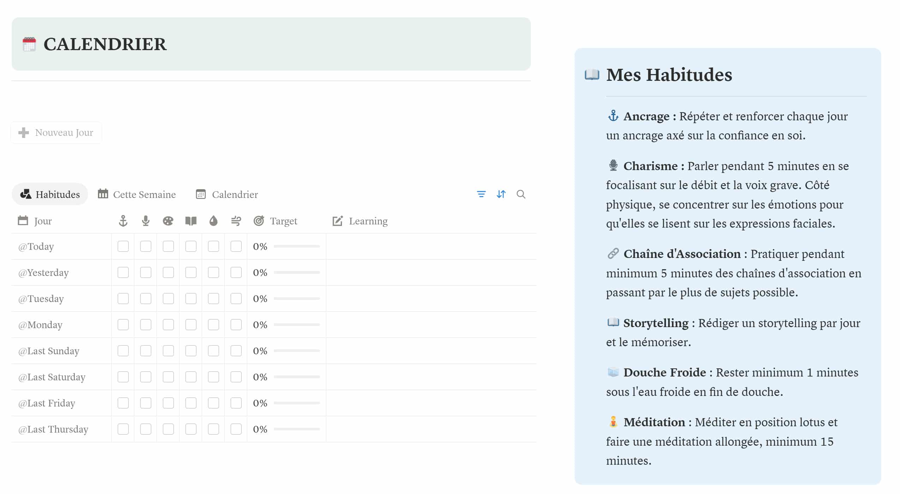Tick the anchor checkbox for @Last Friday

tap(123, 403)
